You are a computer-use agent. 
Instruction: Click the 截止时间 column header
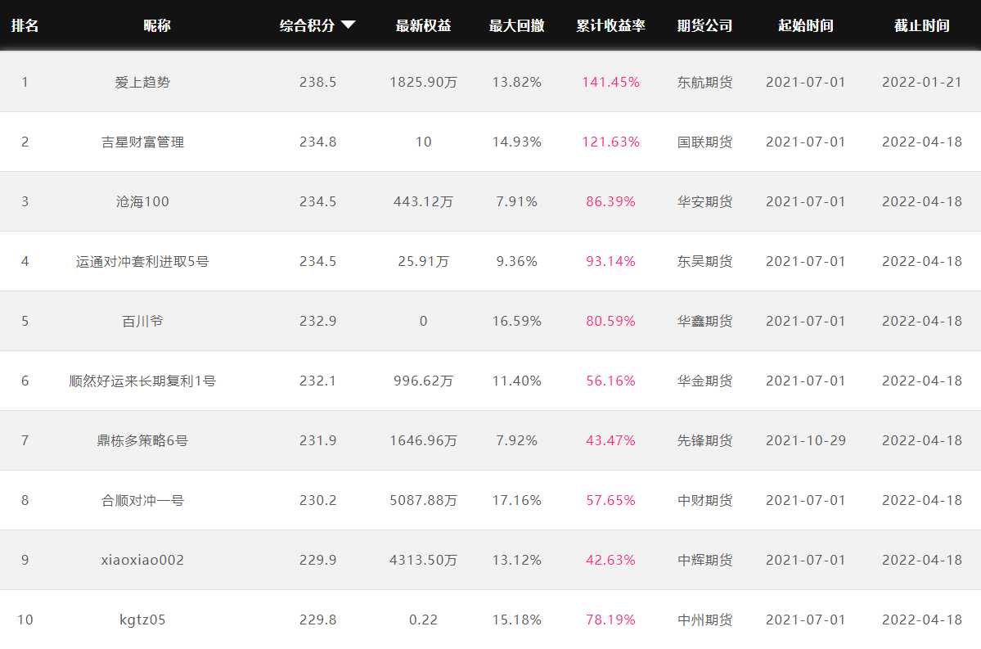click(922, 25)
